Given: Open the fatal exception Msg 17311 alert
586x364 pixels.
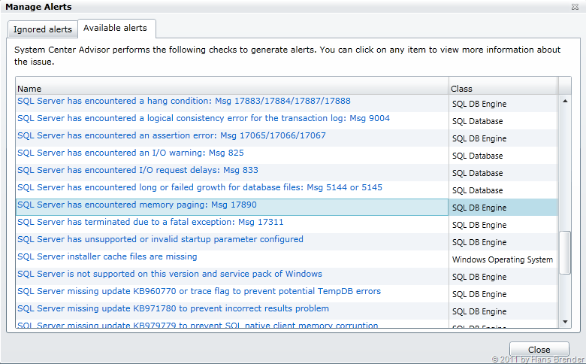Looking at the screenshot, I should [150, 222].
